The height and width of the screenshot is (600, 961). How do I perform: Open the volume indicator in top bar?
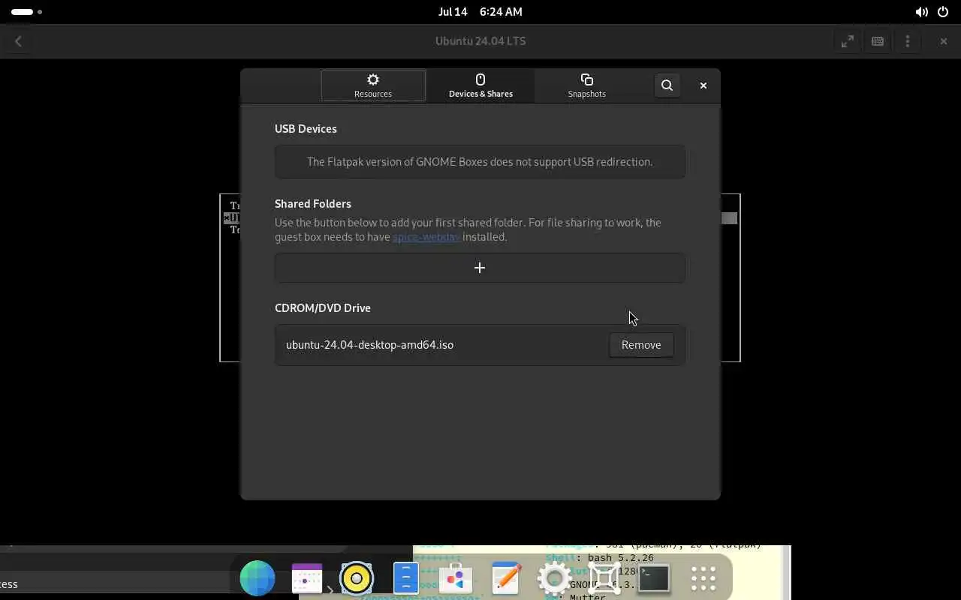click(x=921, y=12)
